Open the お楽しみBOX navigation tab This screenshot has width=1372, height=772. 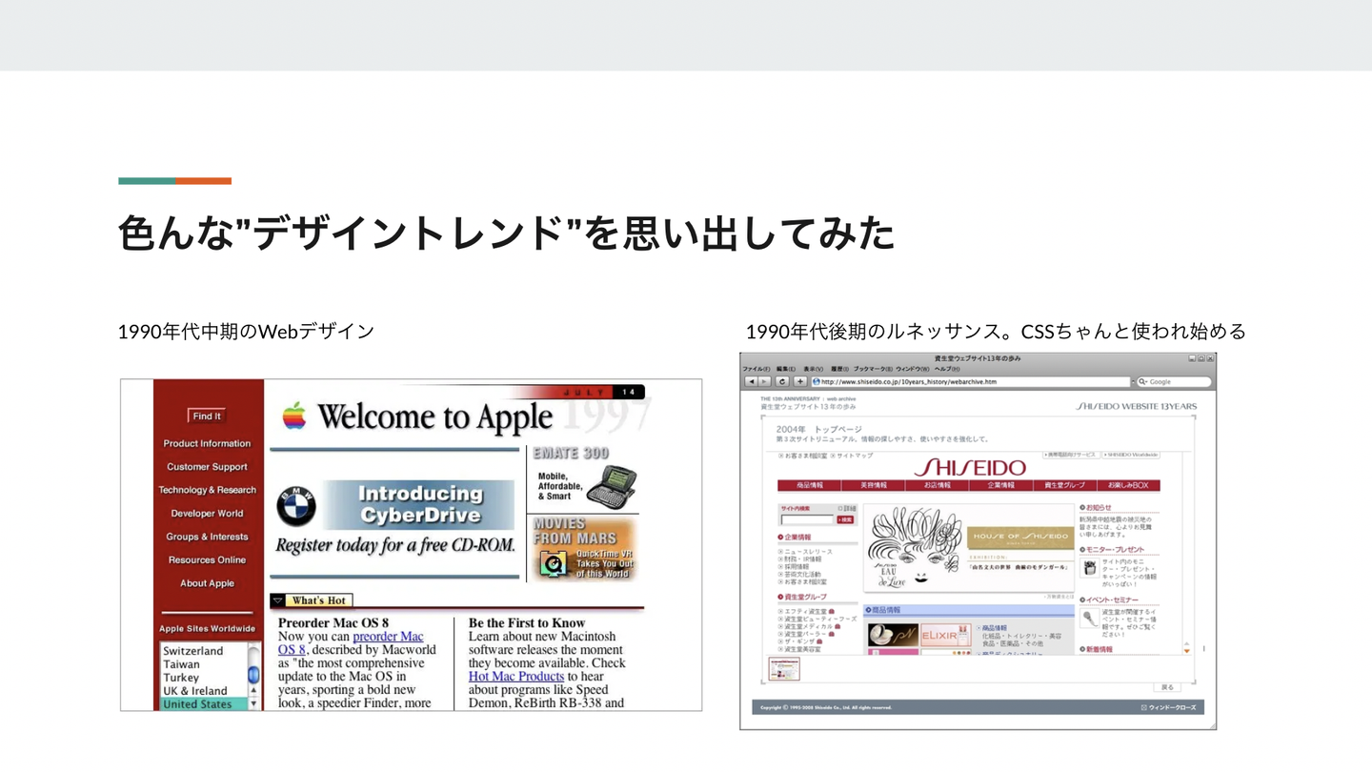(1128, 485)
